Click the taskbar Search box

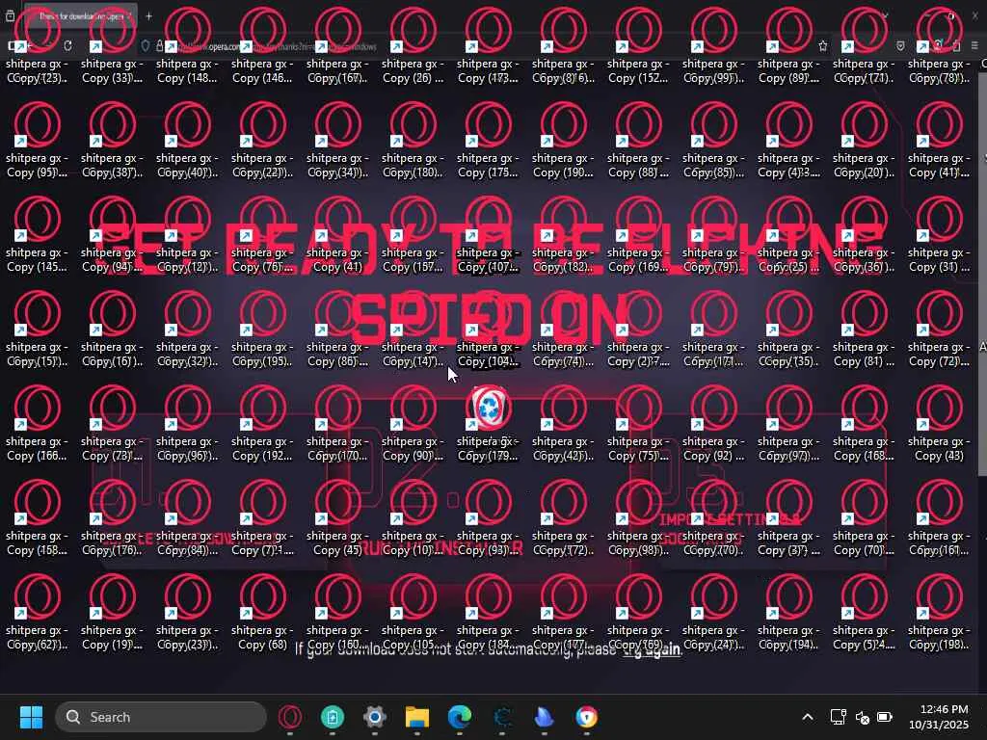click(161, 717)
